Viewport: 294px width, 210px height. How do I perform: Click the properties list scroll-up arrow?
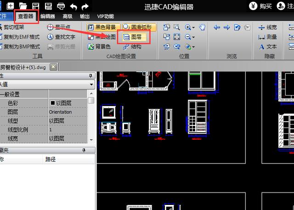[91, 93]
